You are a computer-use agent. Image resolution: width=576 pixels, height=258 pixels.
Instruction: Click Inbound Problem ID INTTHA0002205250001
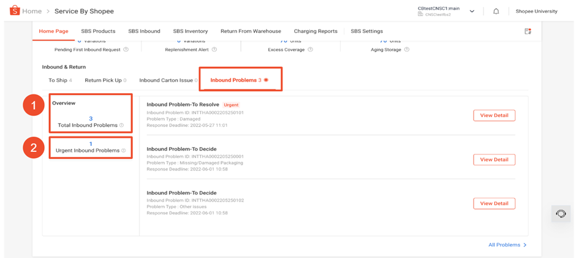click(195, 156)
